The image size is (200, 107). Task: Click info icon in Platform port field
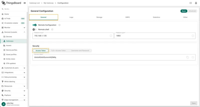point(193,36)
